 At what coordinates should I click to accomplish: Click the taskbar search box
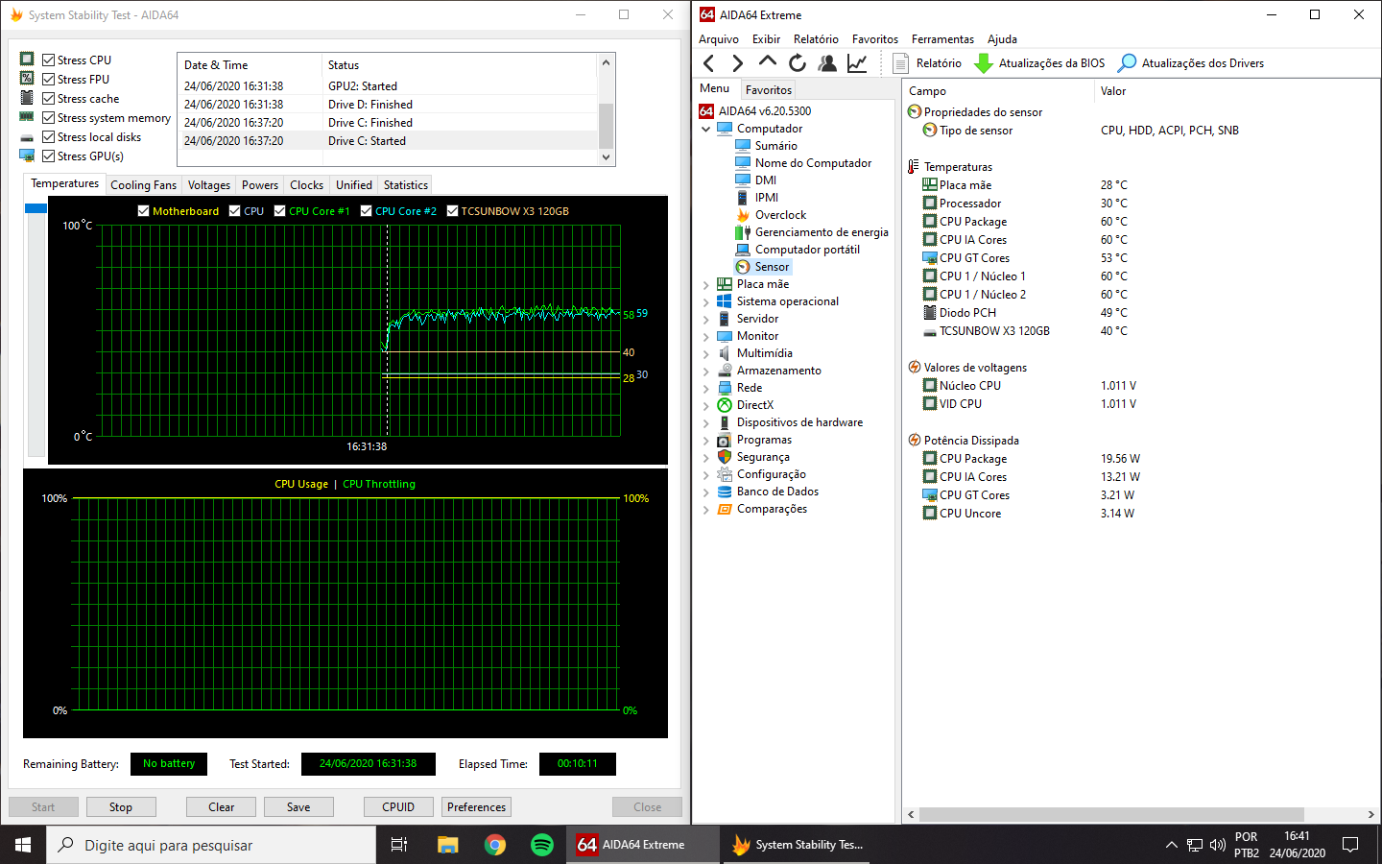coord(211,845)
